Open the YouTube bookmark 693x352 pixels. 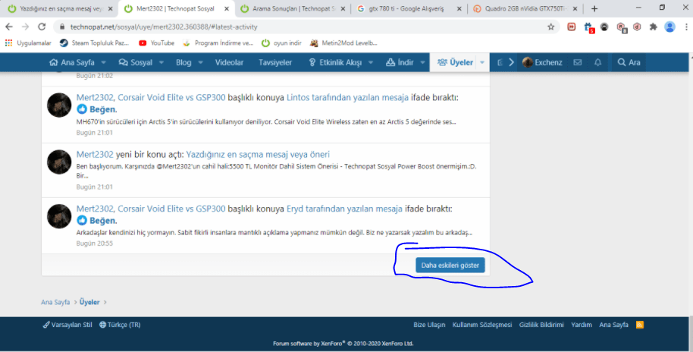coord(156,43)
